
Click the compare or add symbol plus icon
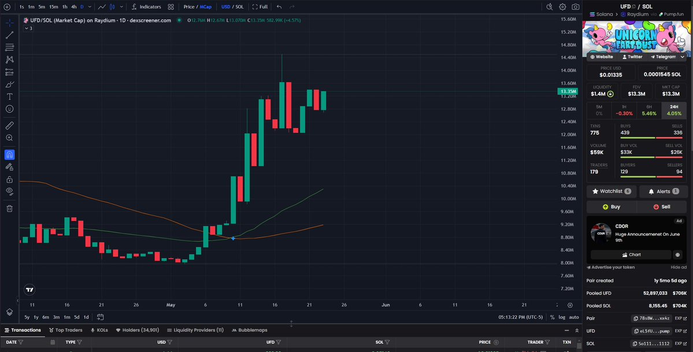pos(6,6)
